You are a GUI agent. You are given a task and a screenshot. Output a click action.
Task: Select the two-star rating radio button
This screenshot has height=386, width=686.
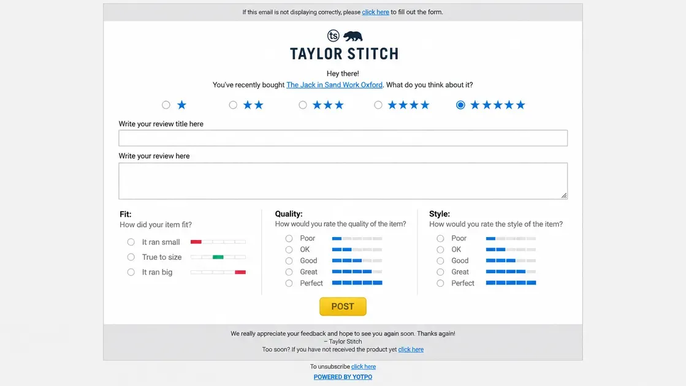point(233,105)
